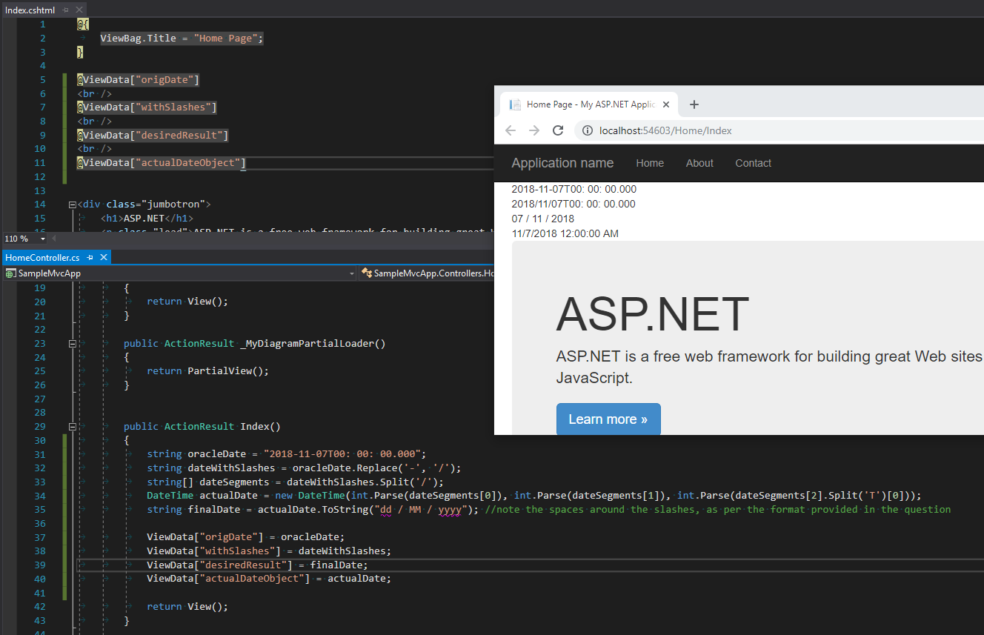
Task: Pin the Index.cshtml editor tab
Action: (x=65, y=10)
